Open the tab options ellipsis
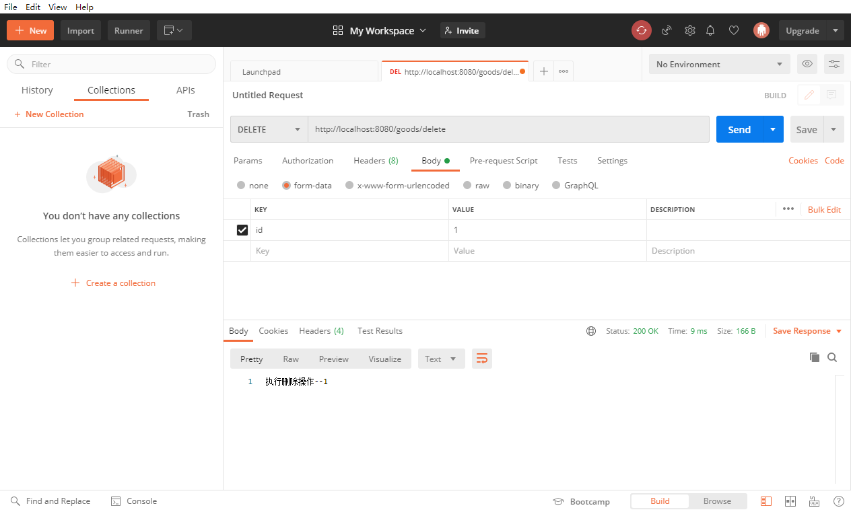The height and width of the screenshot is (512, 851). coord(564,71)
